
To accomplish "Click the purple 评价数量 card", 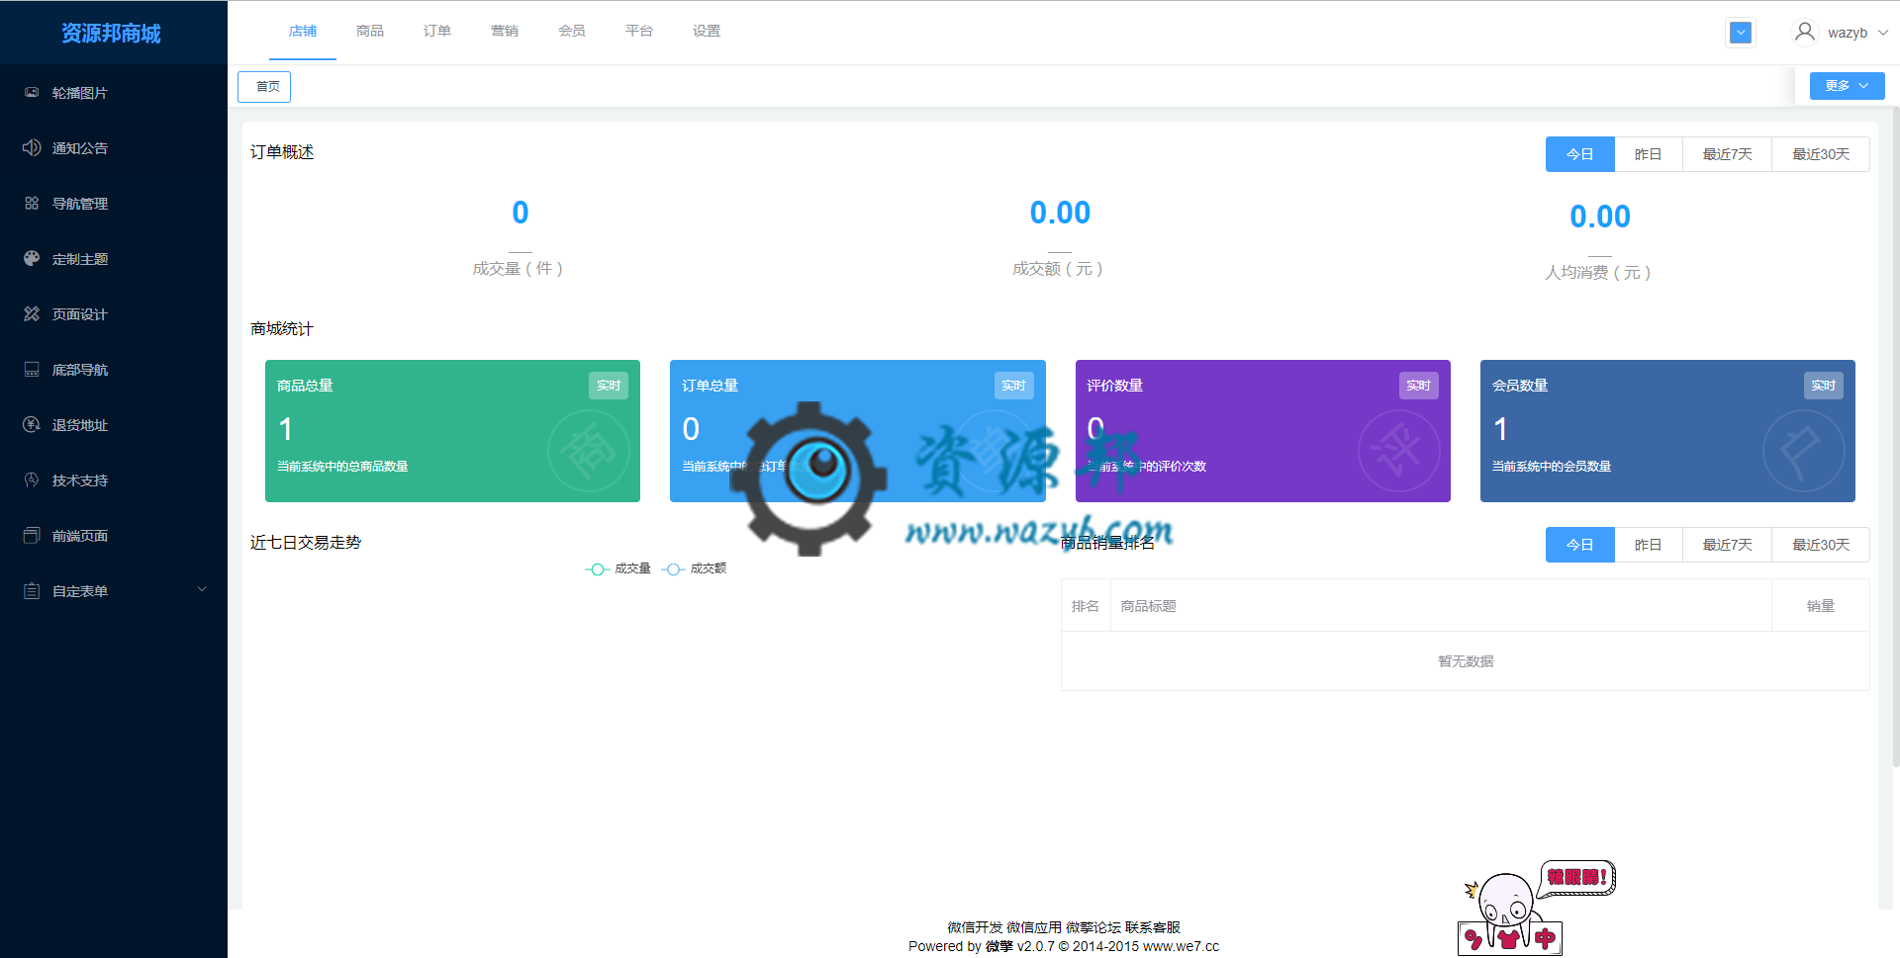I will point(1263,431).
